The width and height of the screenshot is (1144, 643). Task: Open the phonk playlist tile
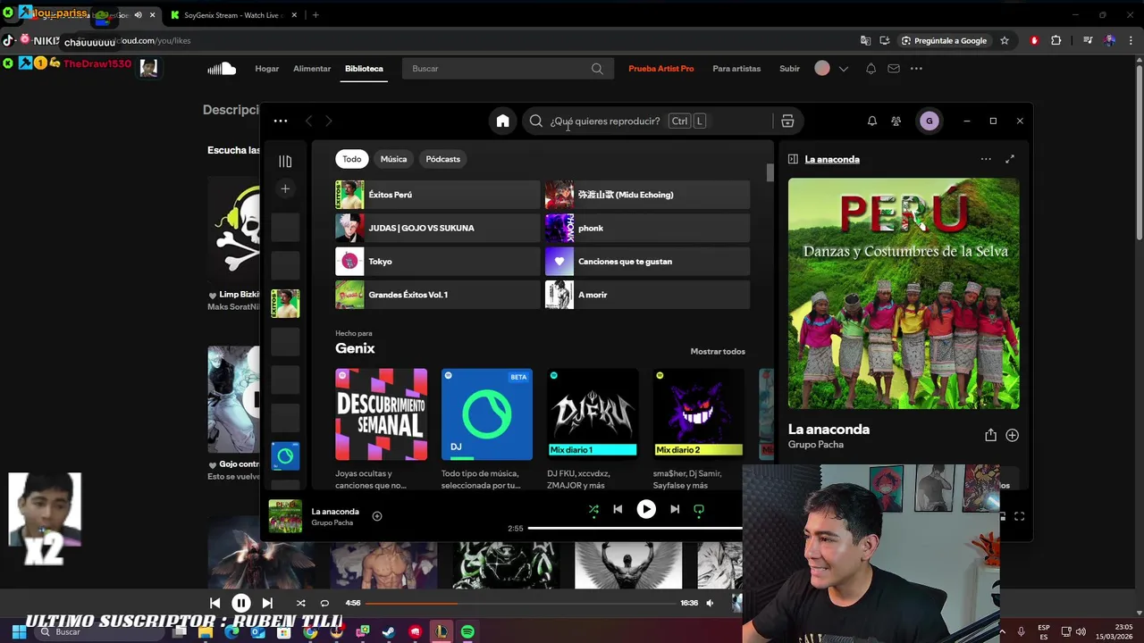point(647,228)
